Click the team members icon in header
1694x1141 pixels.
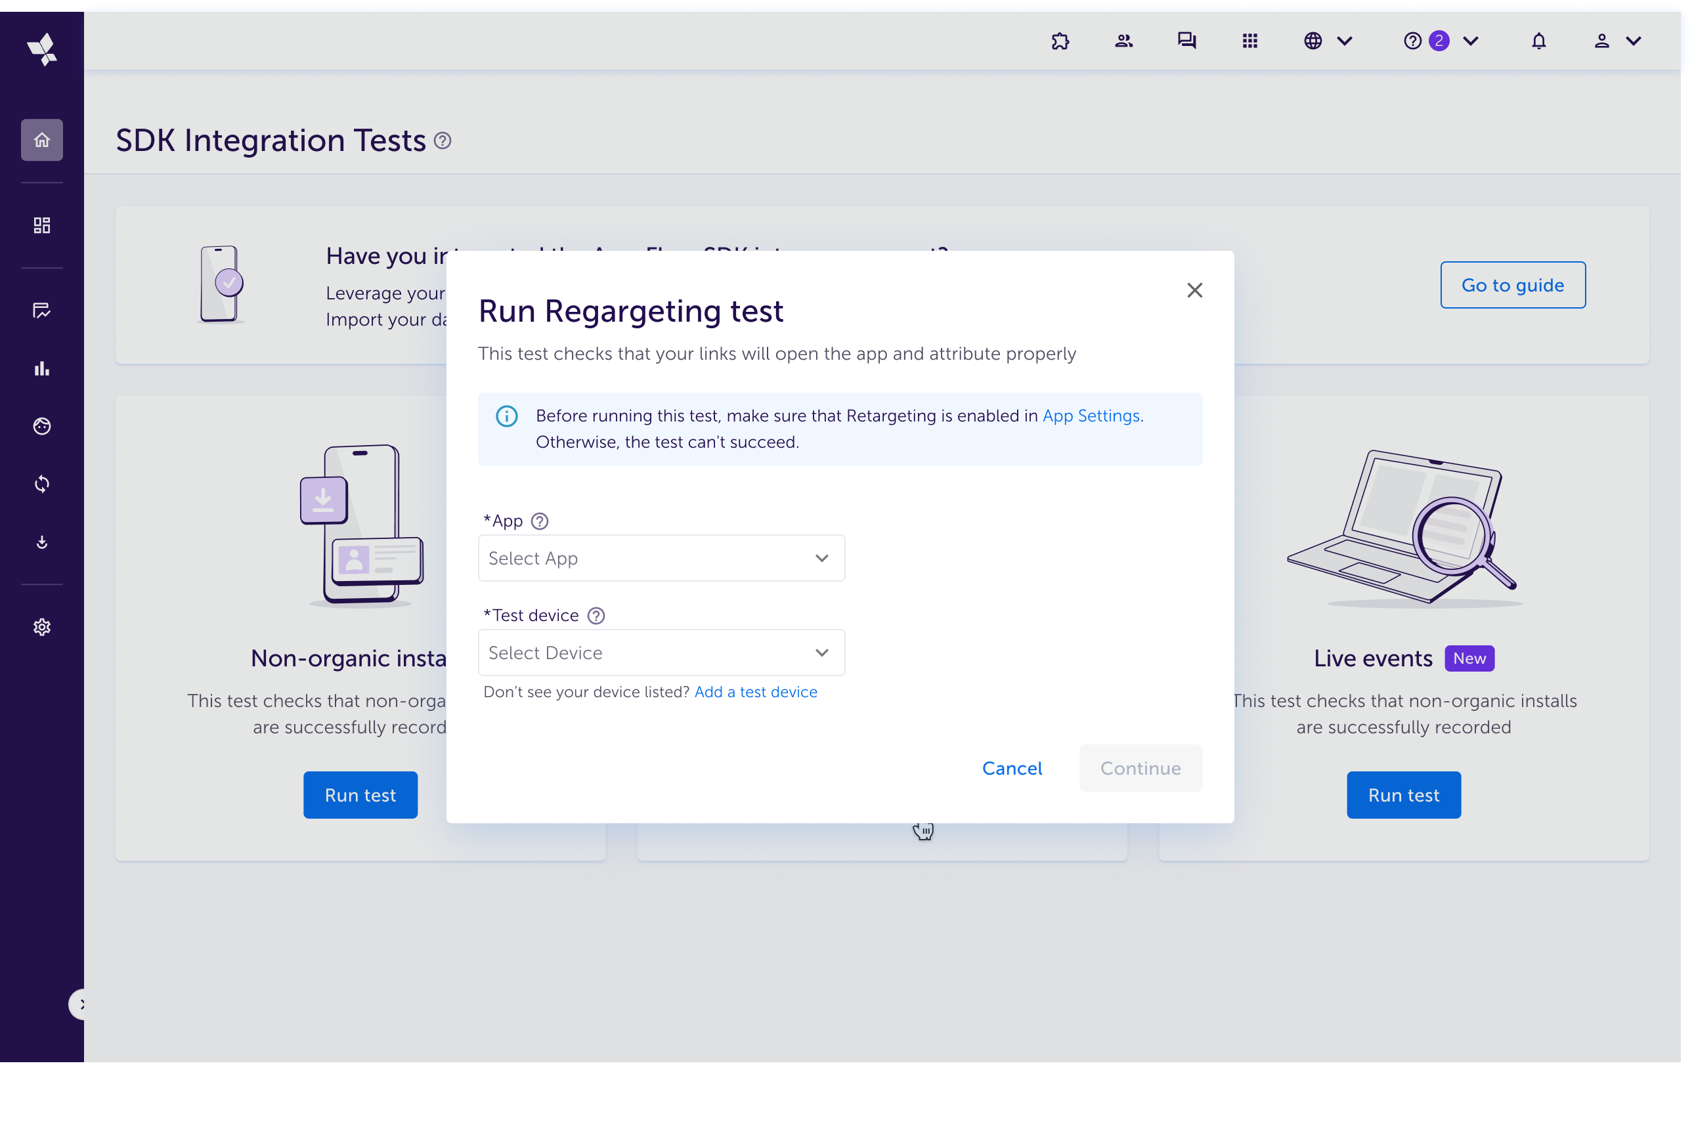[1123, 41]
